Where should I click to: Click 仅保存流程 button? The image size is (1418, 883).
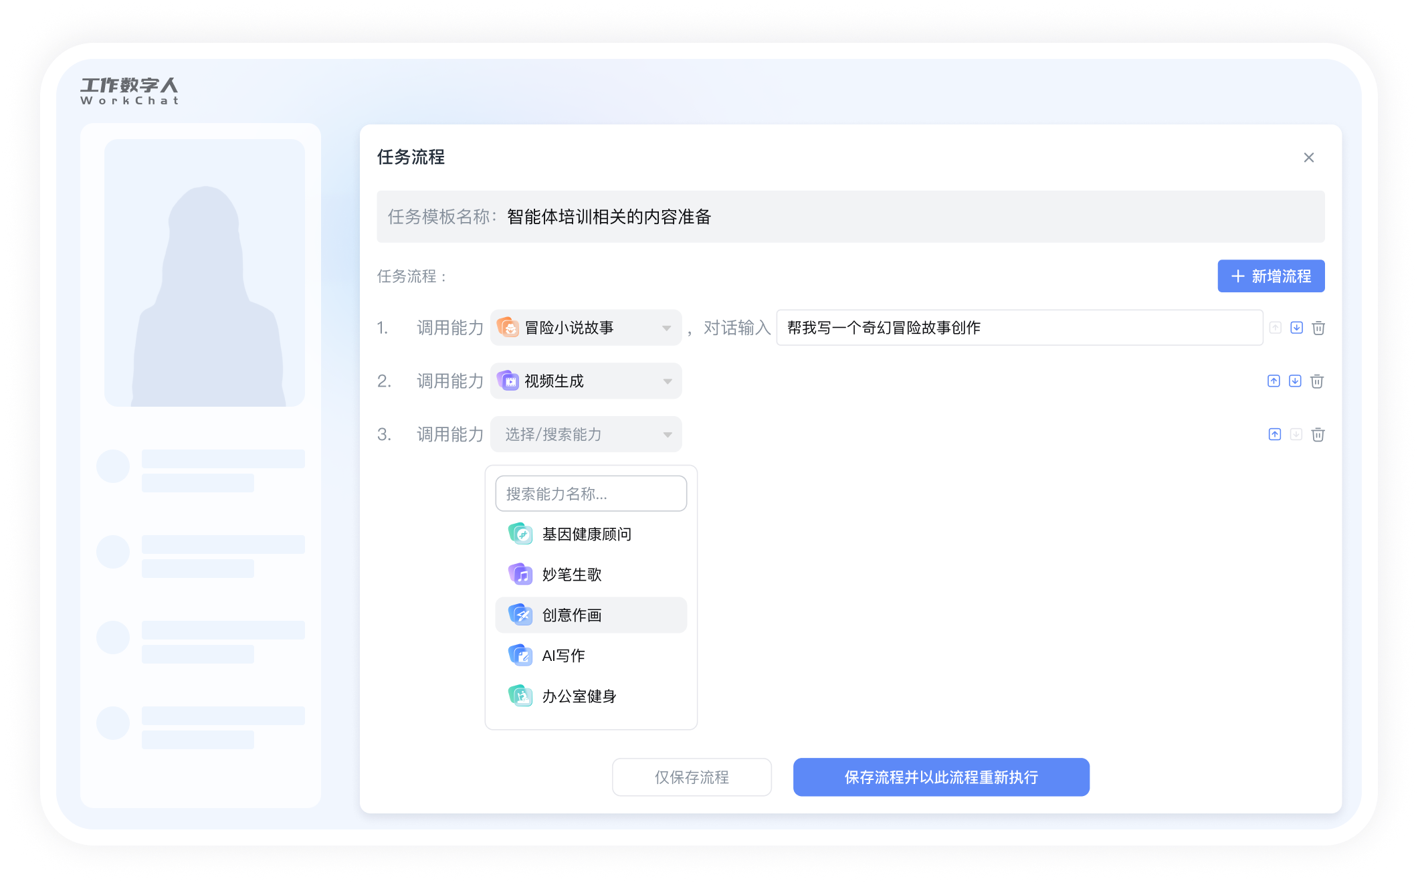coord(692,777)
